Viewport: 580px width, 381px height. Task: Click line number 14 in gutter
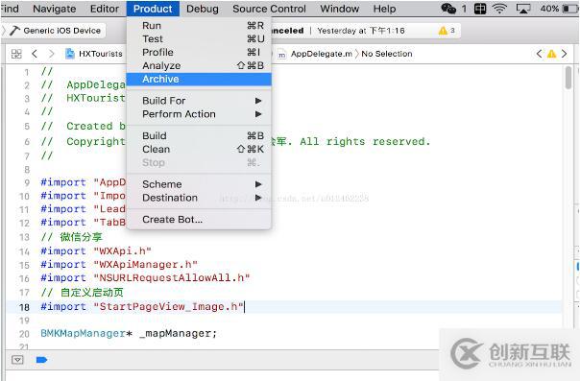[x=24, y=251]
